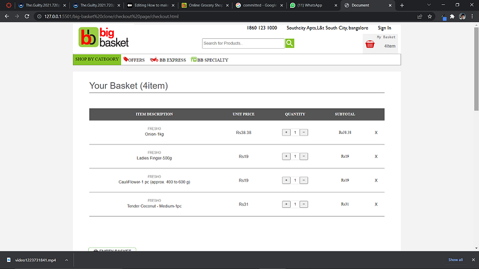Click the Rs38.38 unit price cell
Viewport: 479px width, 269px height.
pos(244,133)
